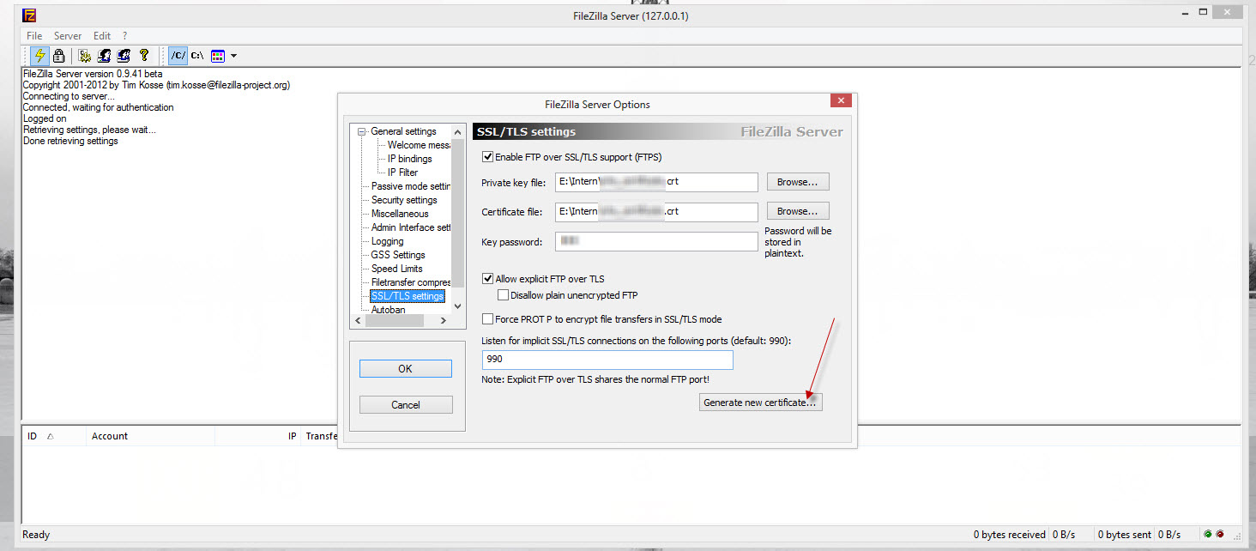Image resolution: width=1256 pixels, height=551 pixels.
Task: Open the sorting dropdown arrow in toolbar
Action: [x=233, y=56]
